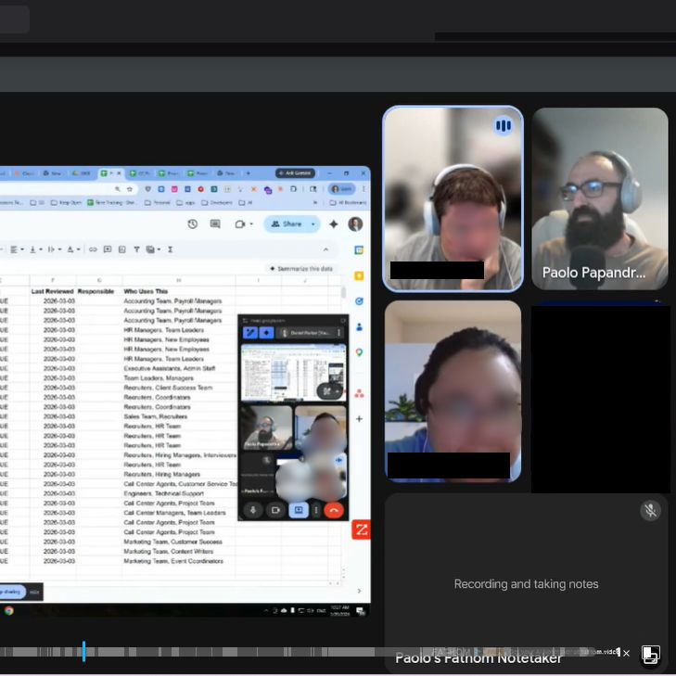
Task: Open Google Tasks side panel icon
Action: [x=359, y=301]
